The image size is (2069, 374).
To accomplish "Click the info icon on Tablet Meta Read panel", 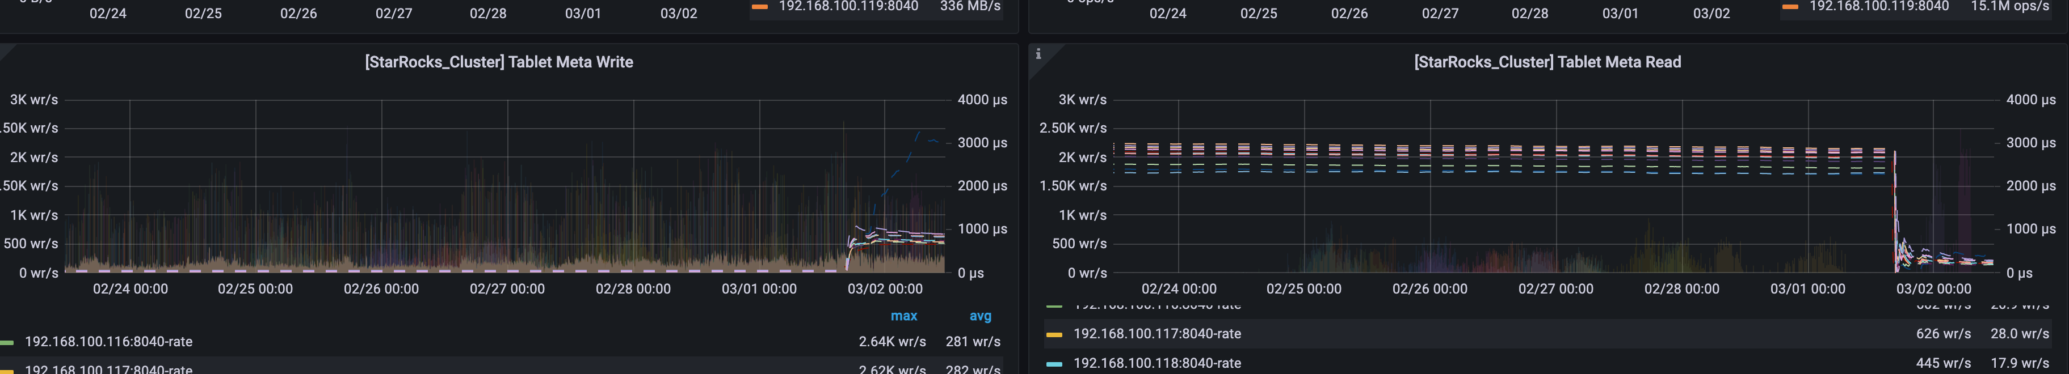I will [x=1038, y=54].
